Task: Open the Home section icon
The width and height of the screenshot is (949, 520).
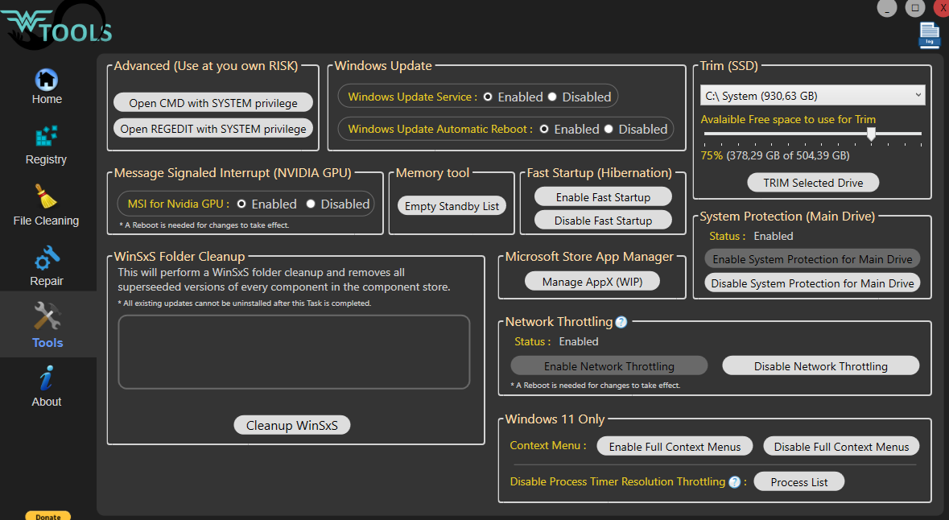Action: [x=47, y=80]
